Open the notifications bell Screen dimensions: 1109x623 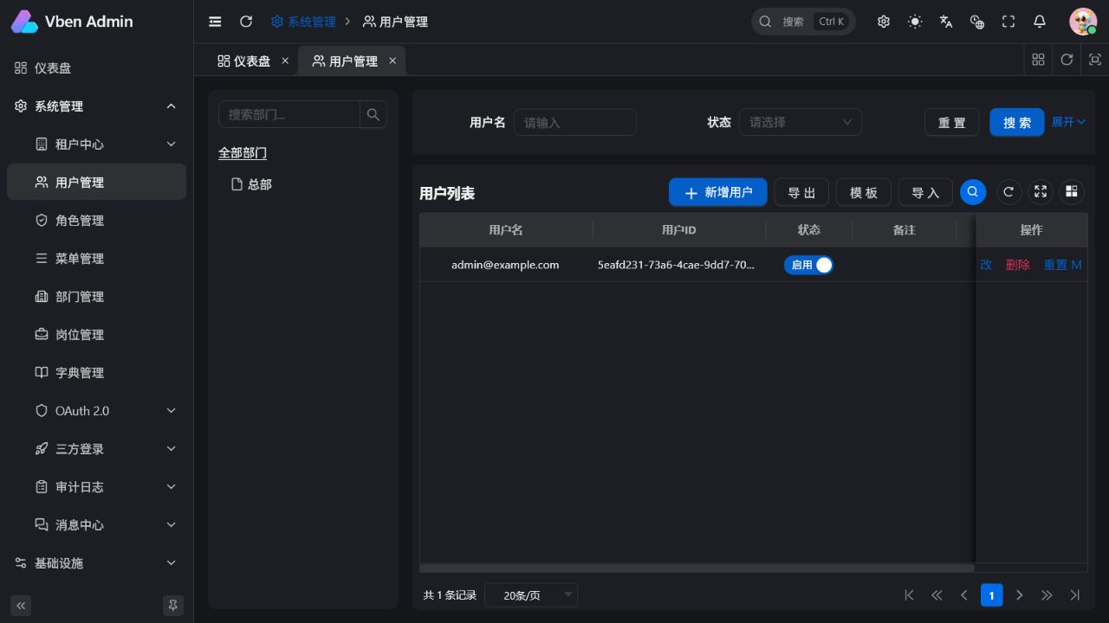click(x=1040, y=22)
